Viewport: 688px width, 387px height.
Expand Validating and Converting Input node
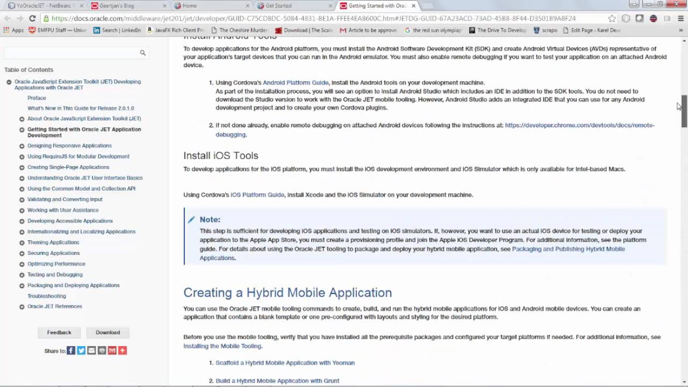coord(22,199)
